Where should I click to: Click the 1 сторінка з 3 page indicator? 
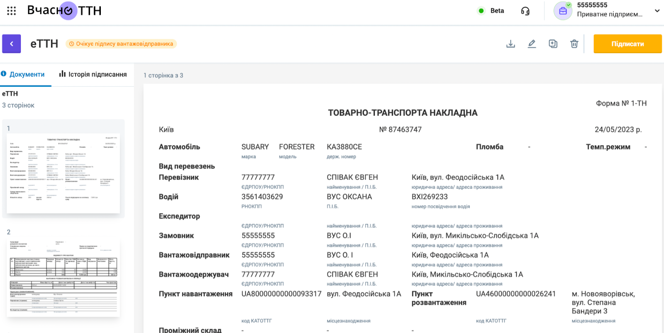[x=164, y=76]
